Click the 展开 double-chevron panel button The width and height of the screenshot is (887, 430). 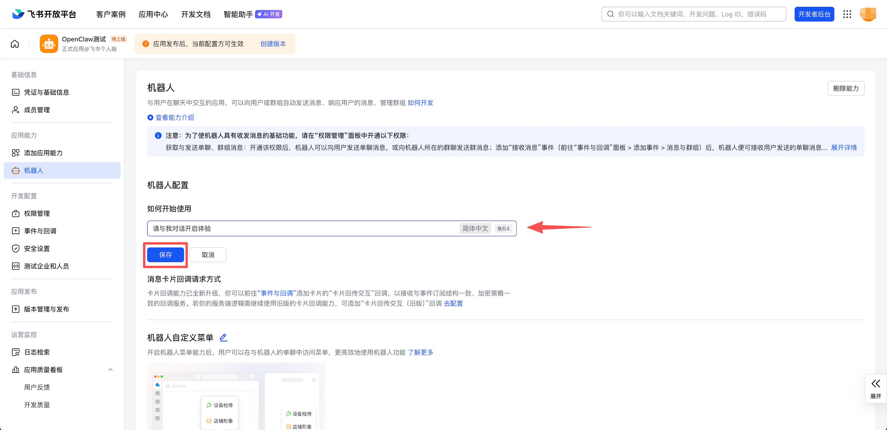pyautogui.click(x=875, y=388)
